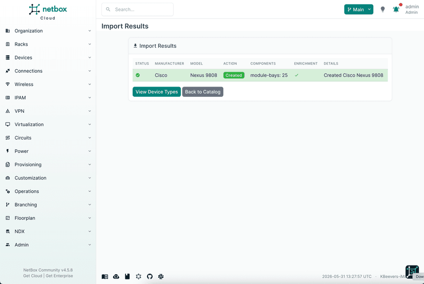Open Get Cloud link
424x284 pixels.
[x=33, y=276]
